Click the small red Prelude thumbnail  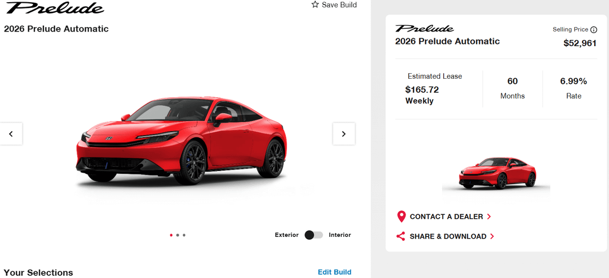(496, 172)
